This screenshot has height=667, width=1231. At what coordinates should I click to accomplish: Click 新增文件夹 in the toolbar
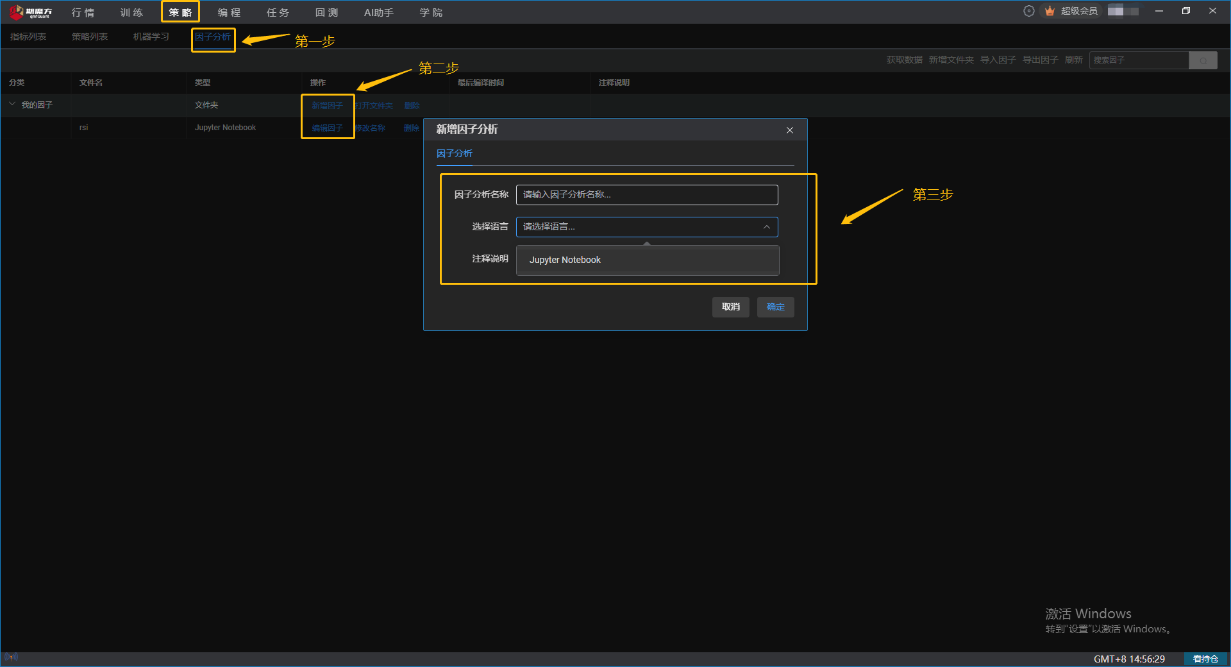click(x=951, y=60)
